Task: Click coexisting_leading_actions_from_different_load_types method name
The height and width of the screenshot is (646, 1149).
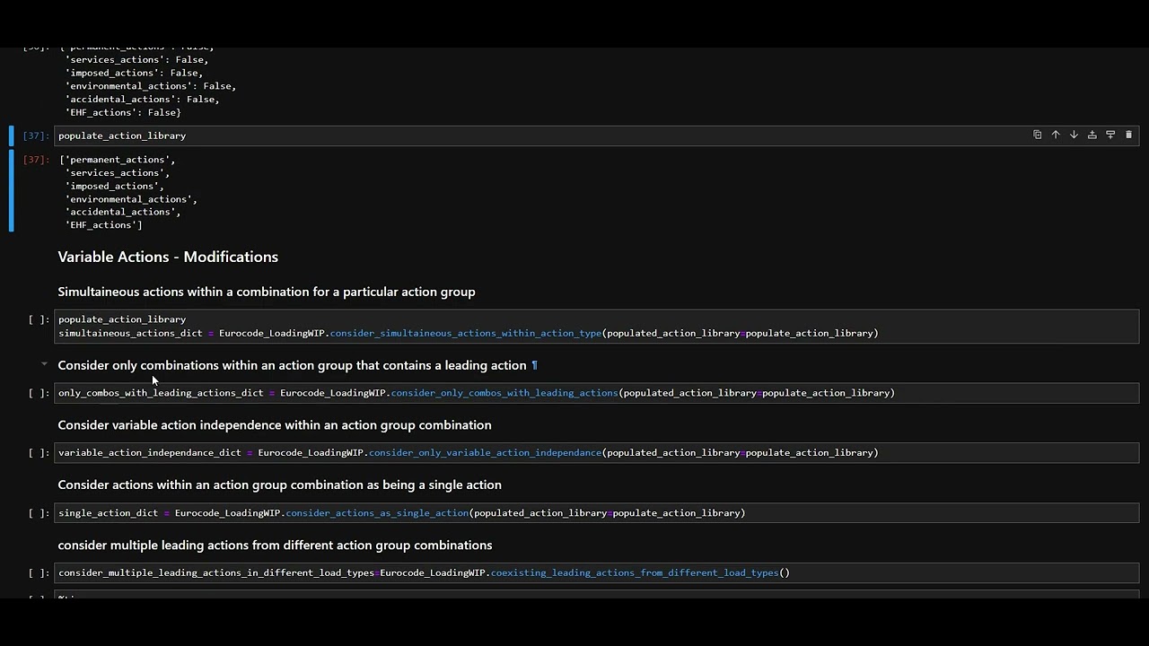Action: [635, 572]
